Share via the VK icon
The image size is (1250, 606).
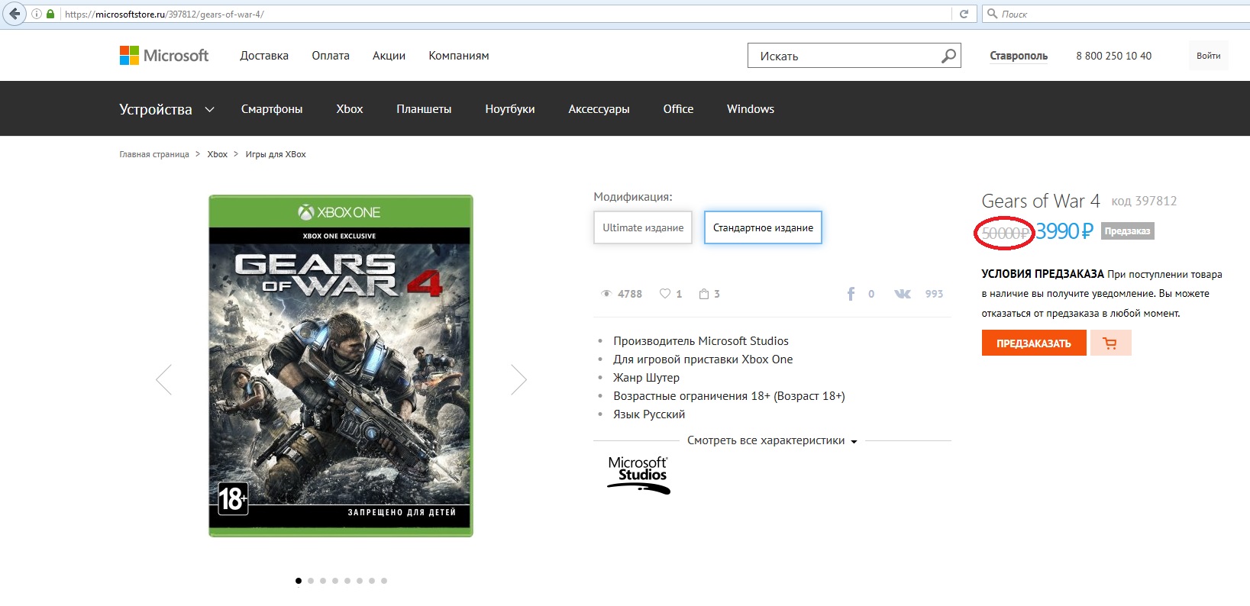pyautogui.click(x=903, y=294)
